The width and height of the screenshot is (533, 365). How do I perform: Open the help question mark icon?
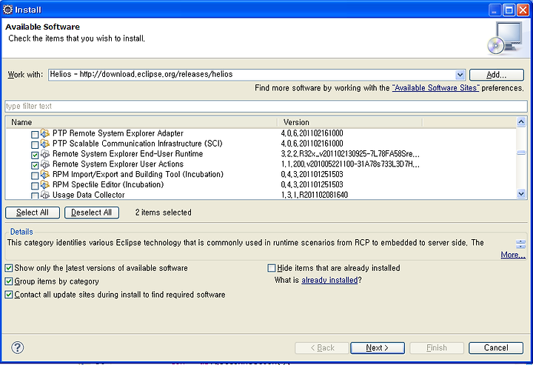[17, 347]
